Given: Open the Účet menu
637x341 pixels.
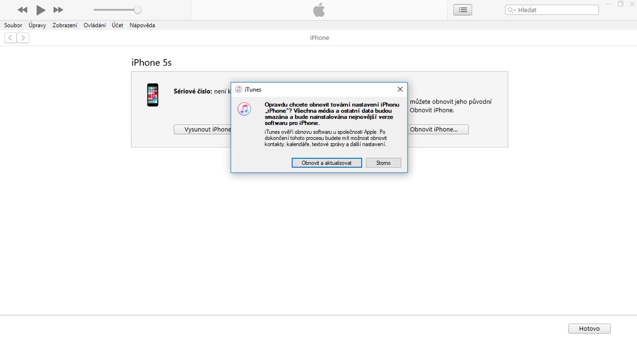Looking at the screenshot, I should pyautogui.click(x=117, y=25).
